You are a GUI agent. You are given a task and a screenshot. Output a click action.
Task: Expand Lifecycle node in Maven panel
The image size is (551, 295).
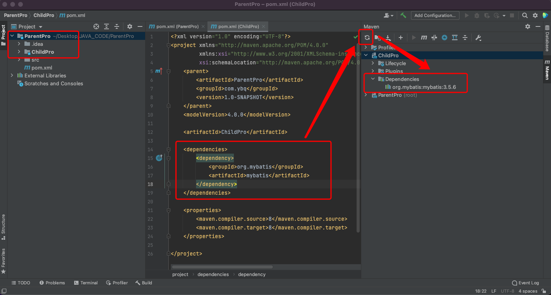point(373,63)
